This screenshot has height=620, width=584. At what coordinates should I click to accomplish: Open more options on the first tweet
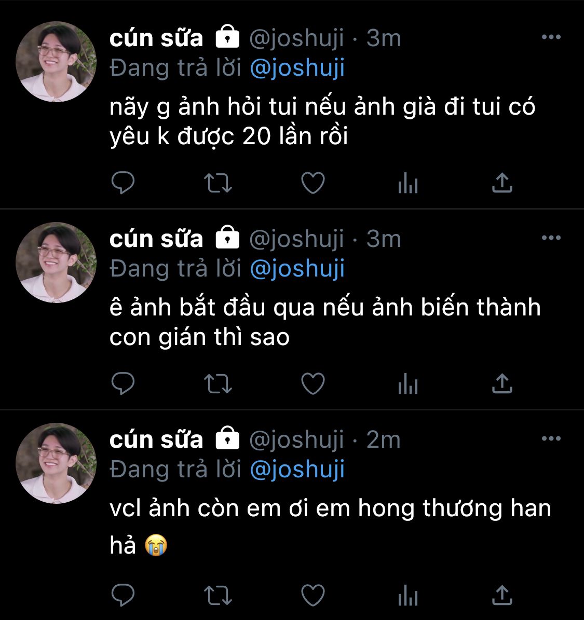pyautogui.click(x=551, y=37)
